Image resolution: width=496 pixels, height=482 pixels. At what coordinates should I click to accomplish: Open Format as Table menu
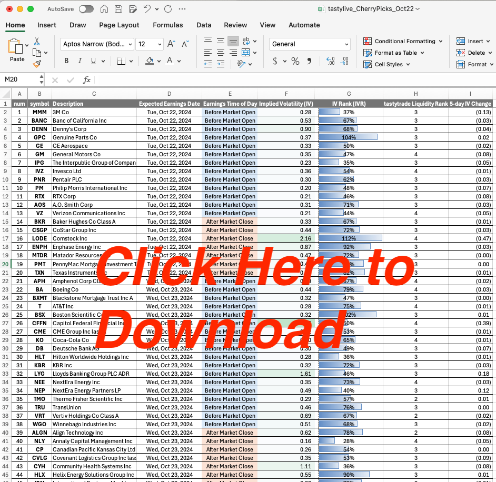click(x=393, y=53)
